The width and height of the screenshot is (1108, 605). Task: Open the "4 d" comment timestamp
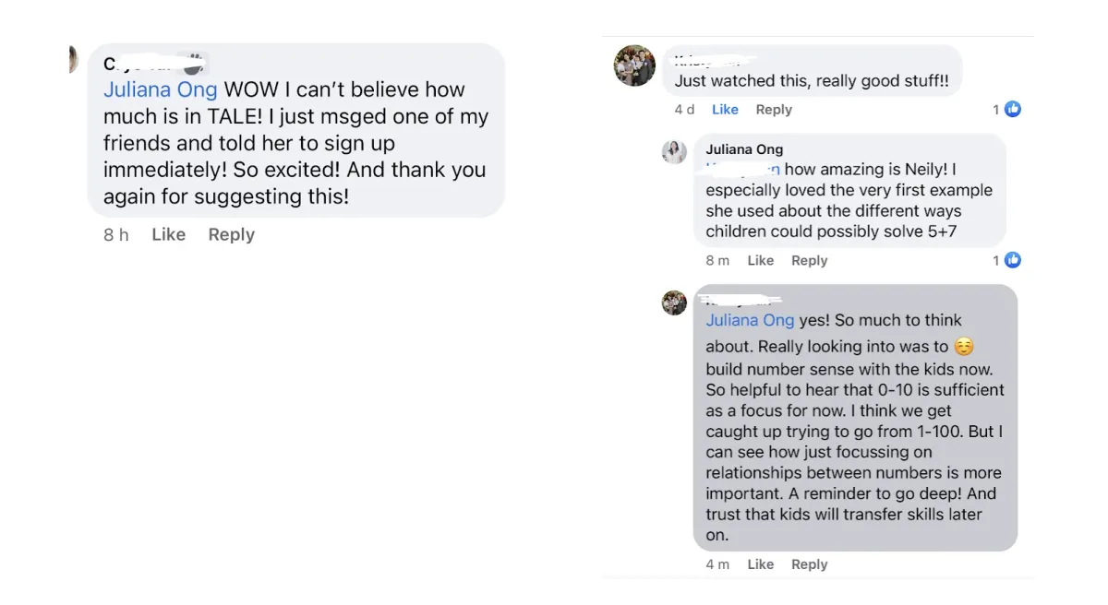(x=684, y=110)
